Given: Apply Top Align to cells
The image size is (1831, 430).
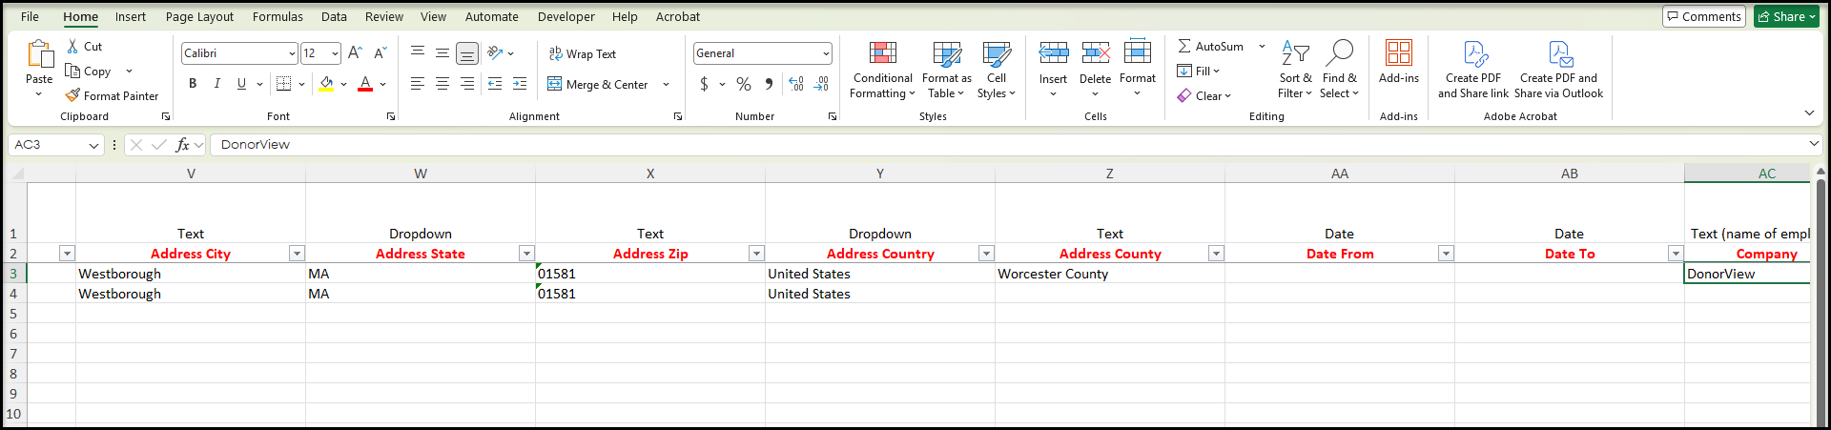Looking at the screenshot, I should click(x=418, y=53).
